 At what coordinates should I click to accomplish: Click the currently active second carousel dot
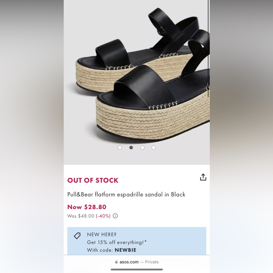[131, 147]
